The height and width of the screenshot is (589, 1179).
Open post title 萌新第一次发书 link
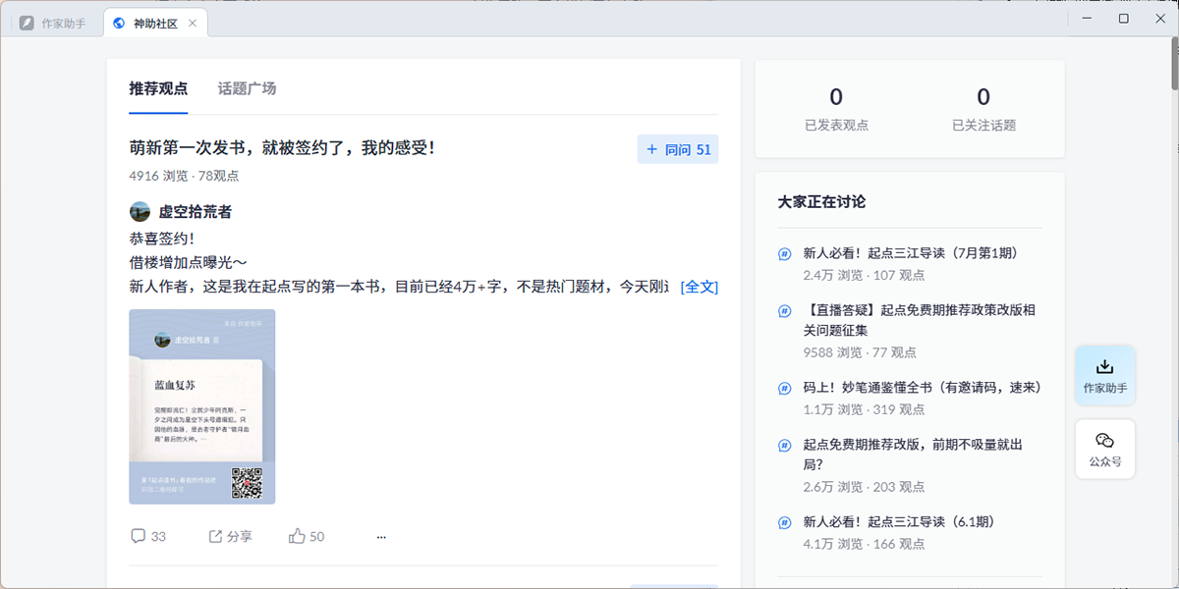pyautogui.click(x=282, y=147)
